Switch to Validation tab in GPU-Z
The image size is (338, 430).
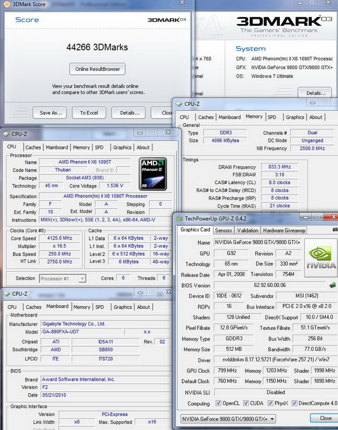(248, 230)
